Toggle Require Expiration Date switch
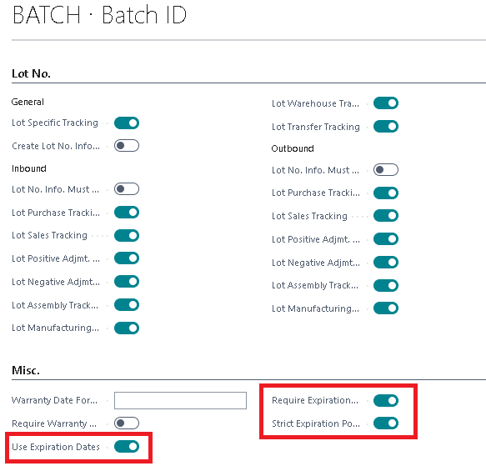 point(386,401)
